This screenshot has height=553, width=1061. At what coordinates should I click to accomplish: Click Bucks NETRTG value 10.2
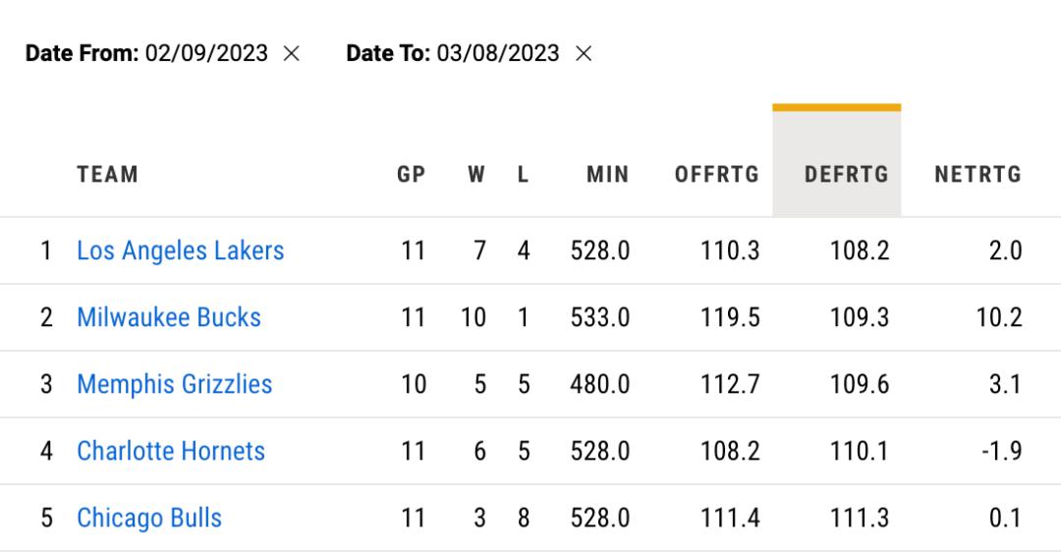coord(1000,317)
